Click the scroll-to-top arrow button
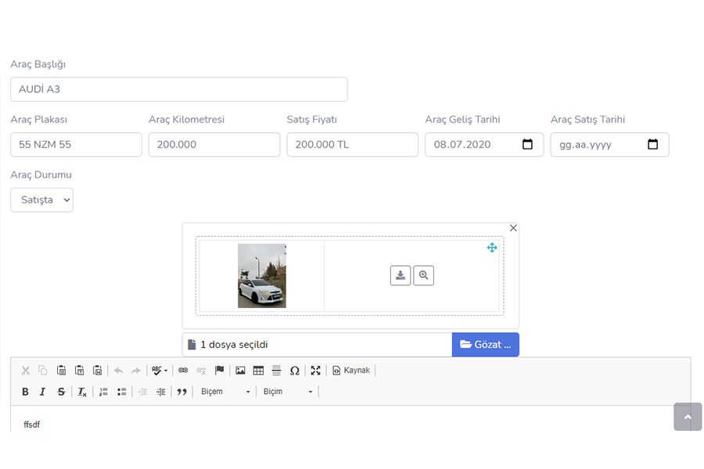 [x=688, y=417]
